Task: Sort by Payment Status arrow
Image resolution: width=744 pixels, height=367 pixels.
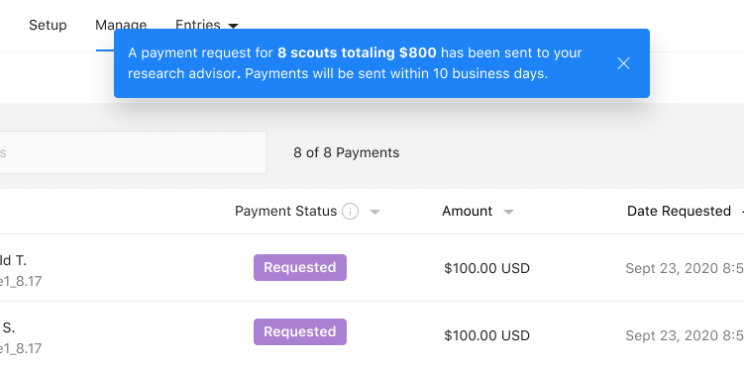Action: 374,212
